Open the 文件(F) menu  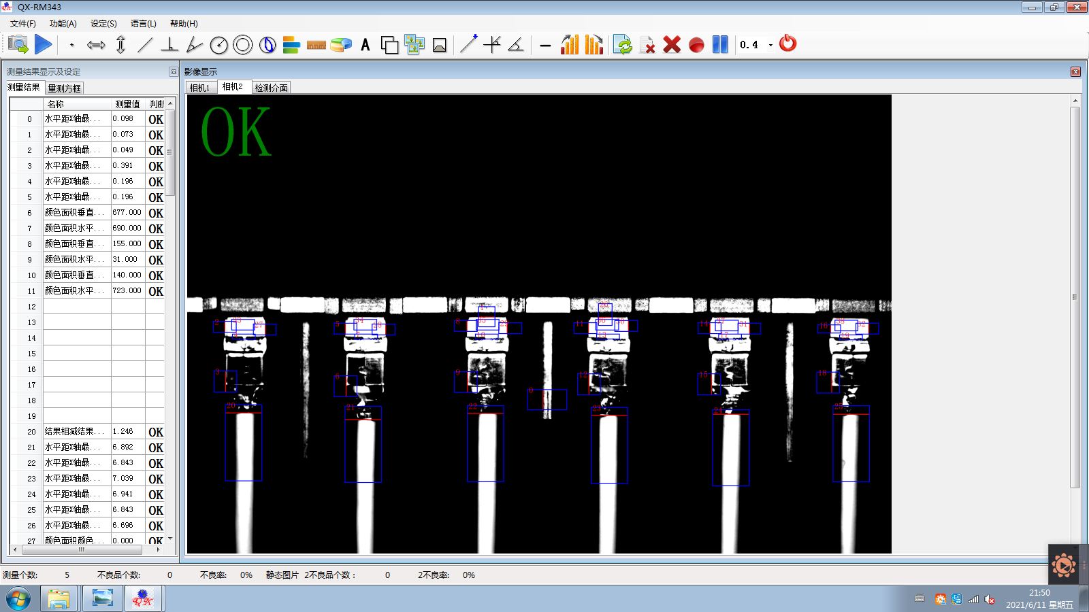point(22,24)
